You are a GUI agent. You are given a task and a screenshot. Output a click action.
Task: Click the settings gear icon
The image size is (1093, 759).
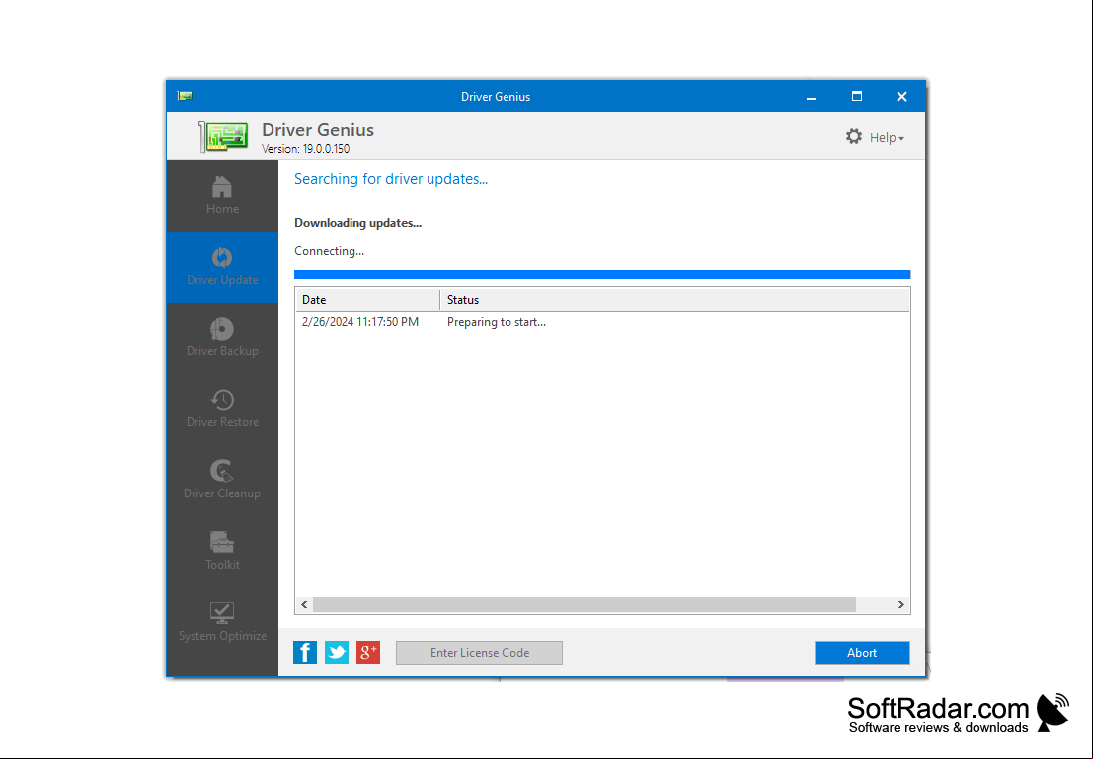[854, 136]
